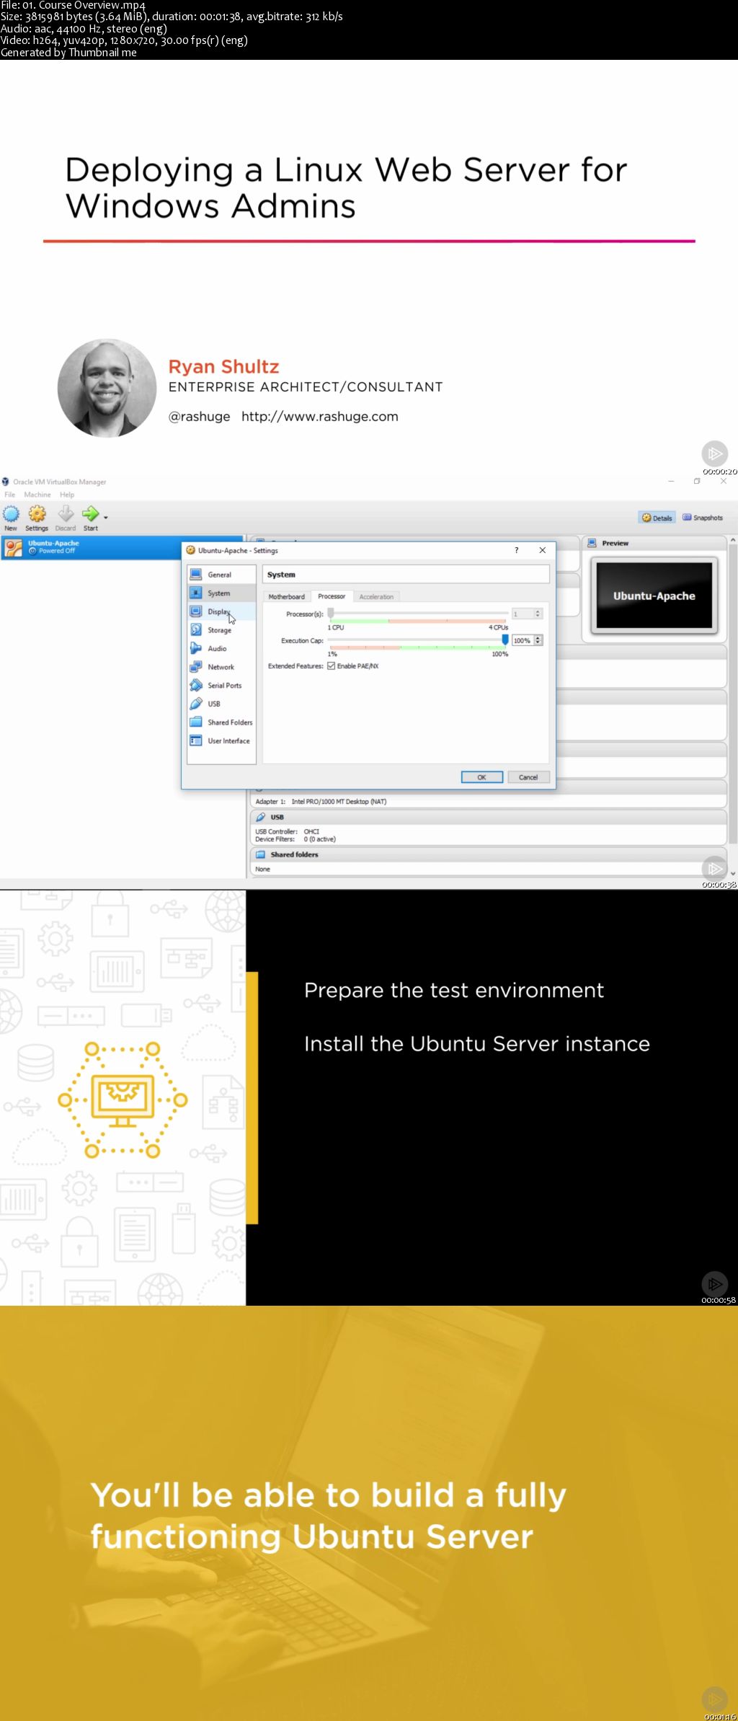Click the Details view button
Image resolution: width=738 pixels, height=1721 pixels.
[x=657, y=518]
